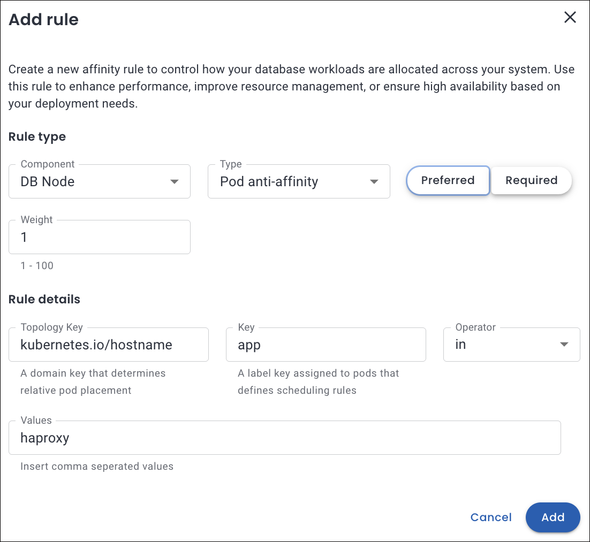590x542 pixels.
Task: Click the arrow icon in the Type field
Action: [x=374, y=182]
